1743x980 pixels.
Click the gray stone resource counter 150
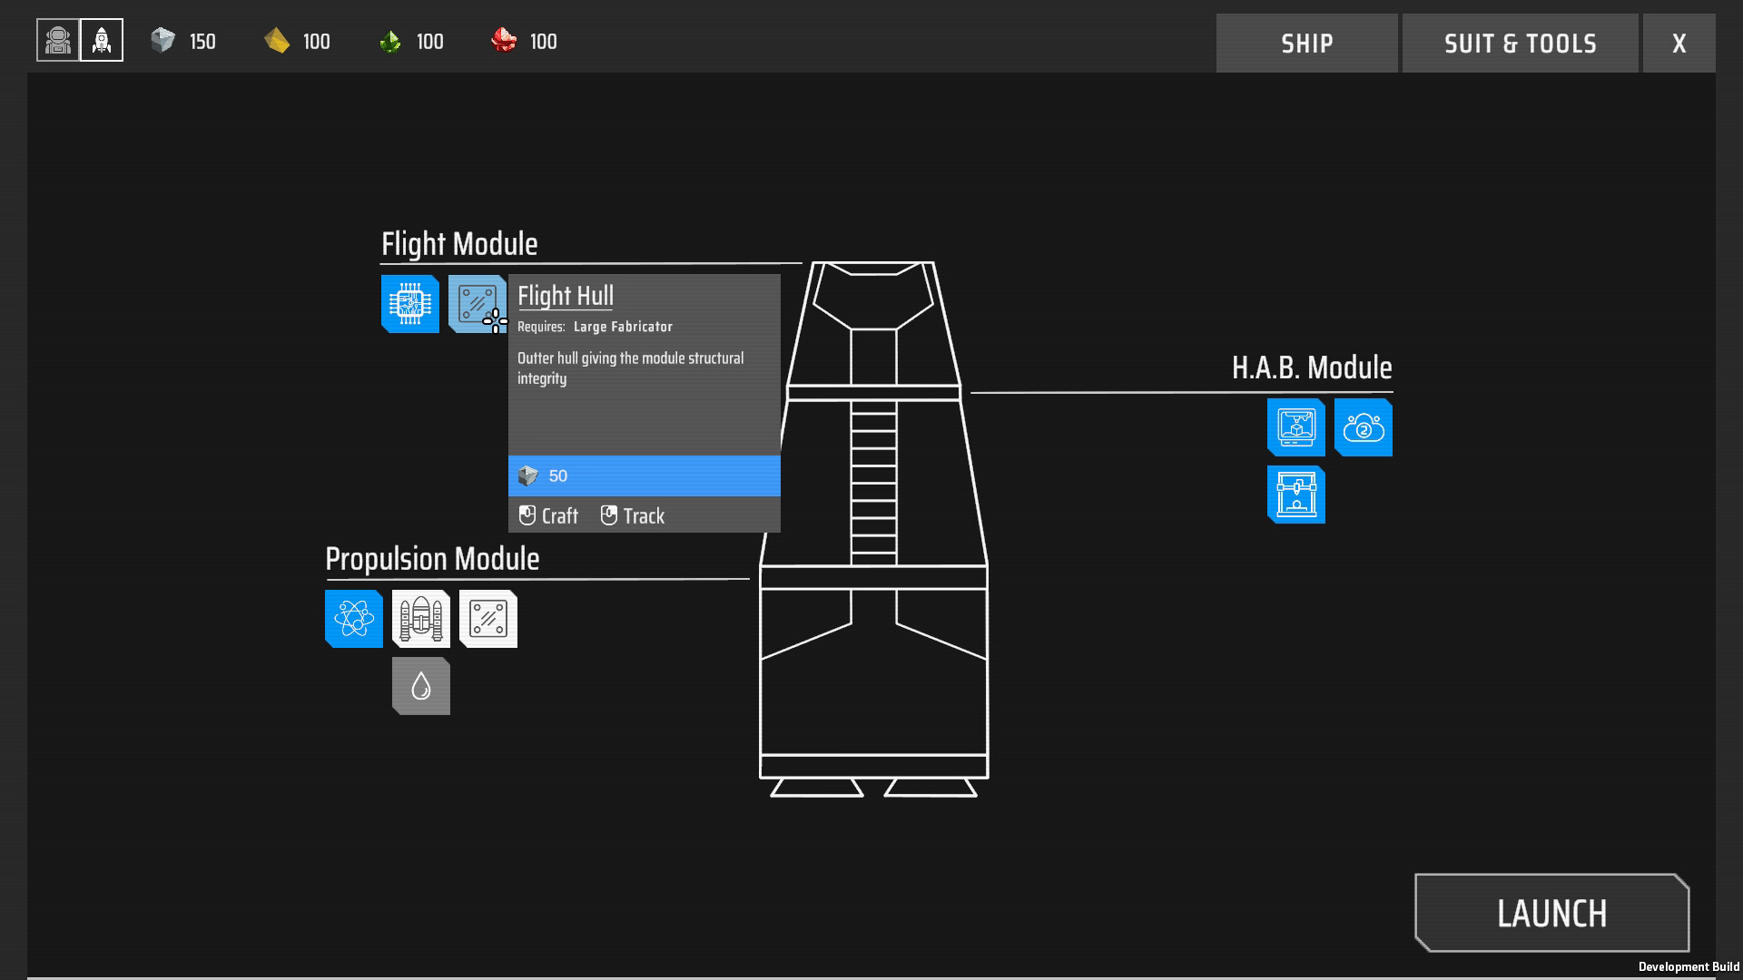click(183, 41)
